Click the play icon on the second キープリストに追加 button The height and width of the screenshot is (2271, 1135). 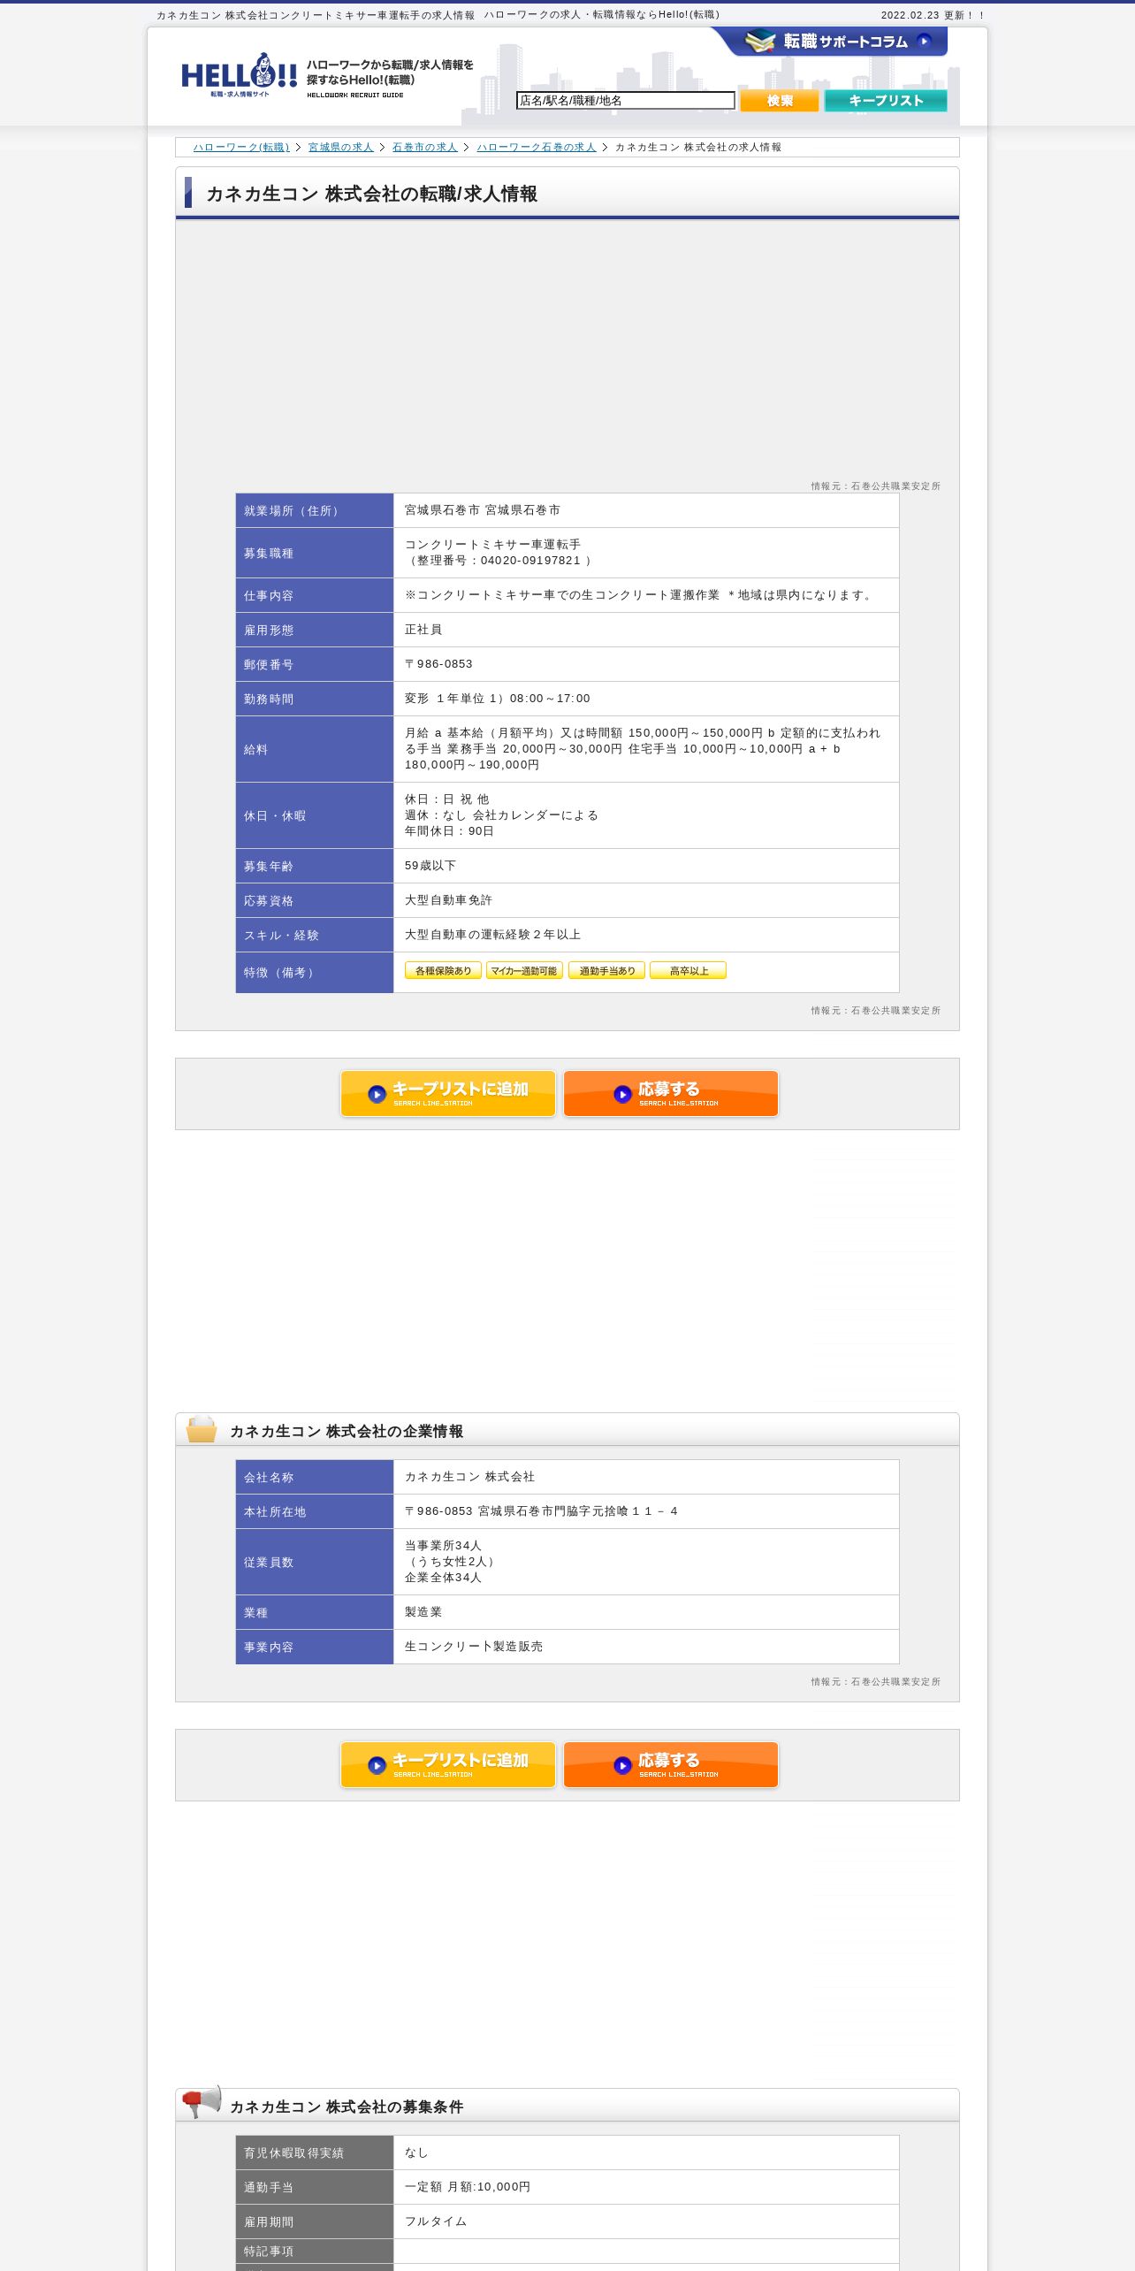[377, 1765]
